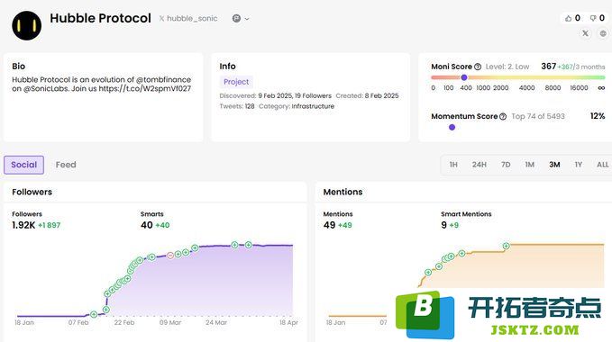The height and width of the screenshot is (342, 612).
Task: Click the Mentions count 49
Action: pyautogui.click(x=329, y=225)
